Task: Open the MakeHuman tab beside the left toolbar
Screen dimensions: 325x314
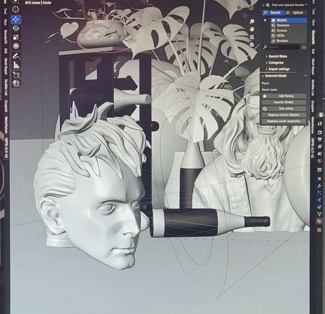Action: click(7, 125)
